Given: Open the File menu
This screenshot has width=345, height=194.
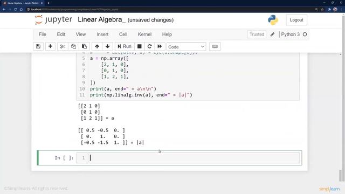Looking at the screenshot, I should click(x=43, y=34).
